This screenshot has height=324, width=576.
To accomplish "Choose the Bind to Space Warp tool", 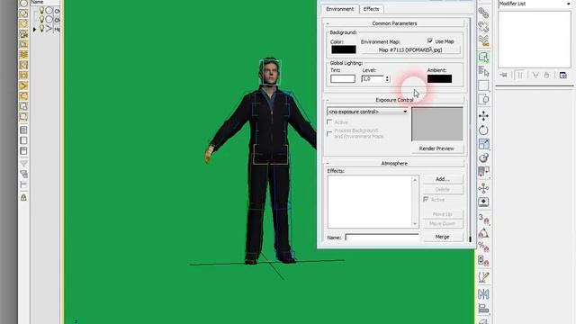I will (x=483, y=40).
